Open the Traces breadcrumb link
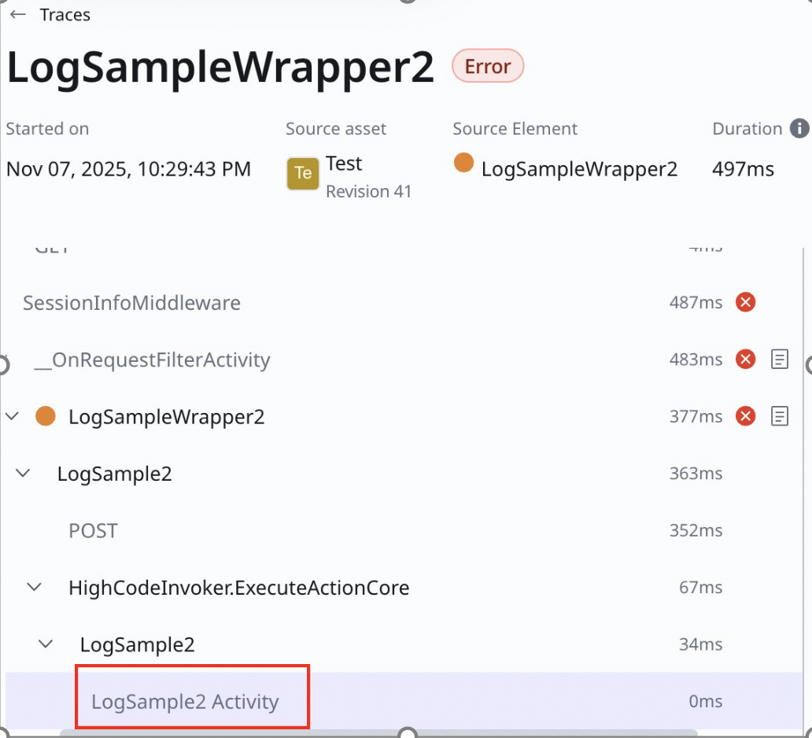The height and width of the screenshot is (738, 812). coord(65,15)
